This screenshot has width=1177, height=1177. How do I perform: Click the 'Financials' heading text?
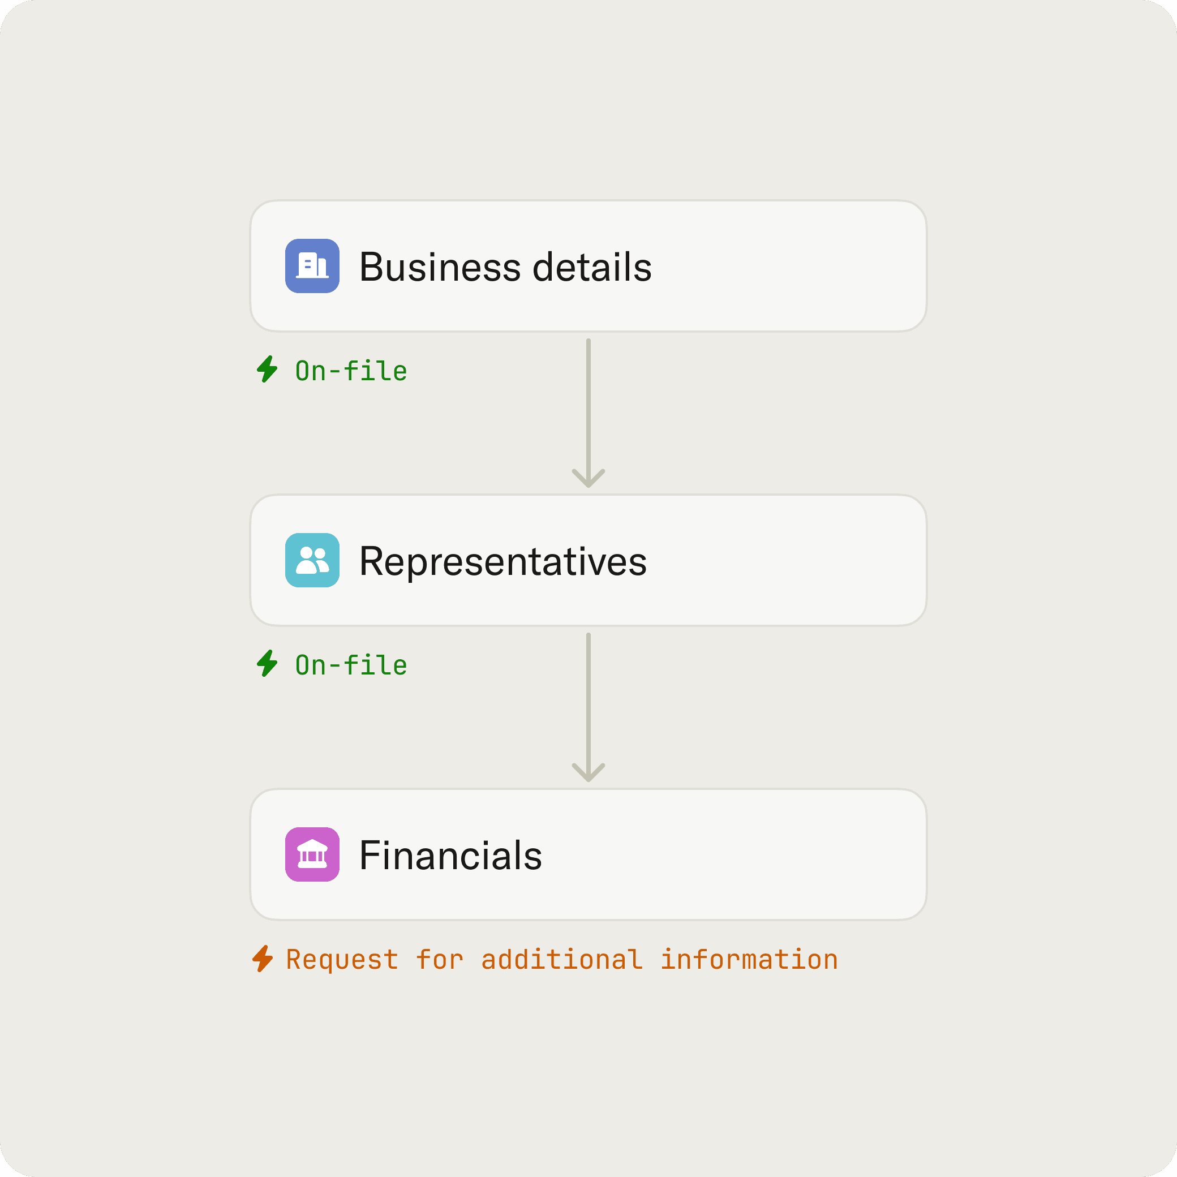click(451, 856)
